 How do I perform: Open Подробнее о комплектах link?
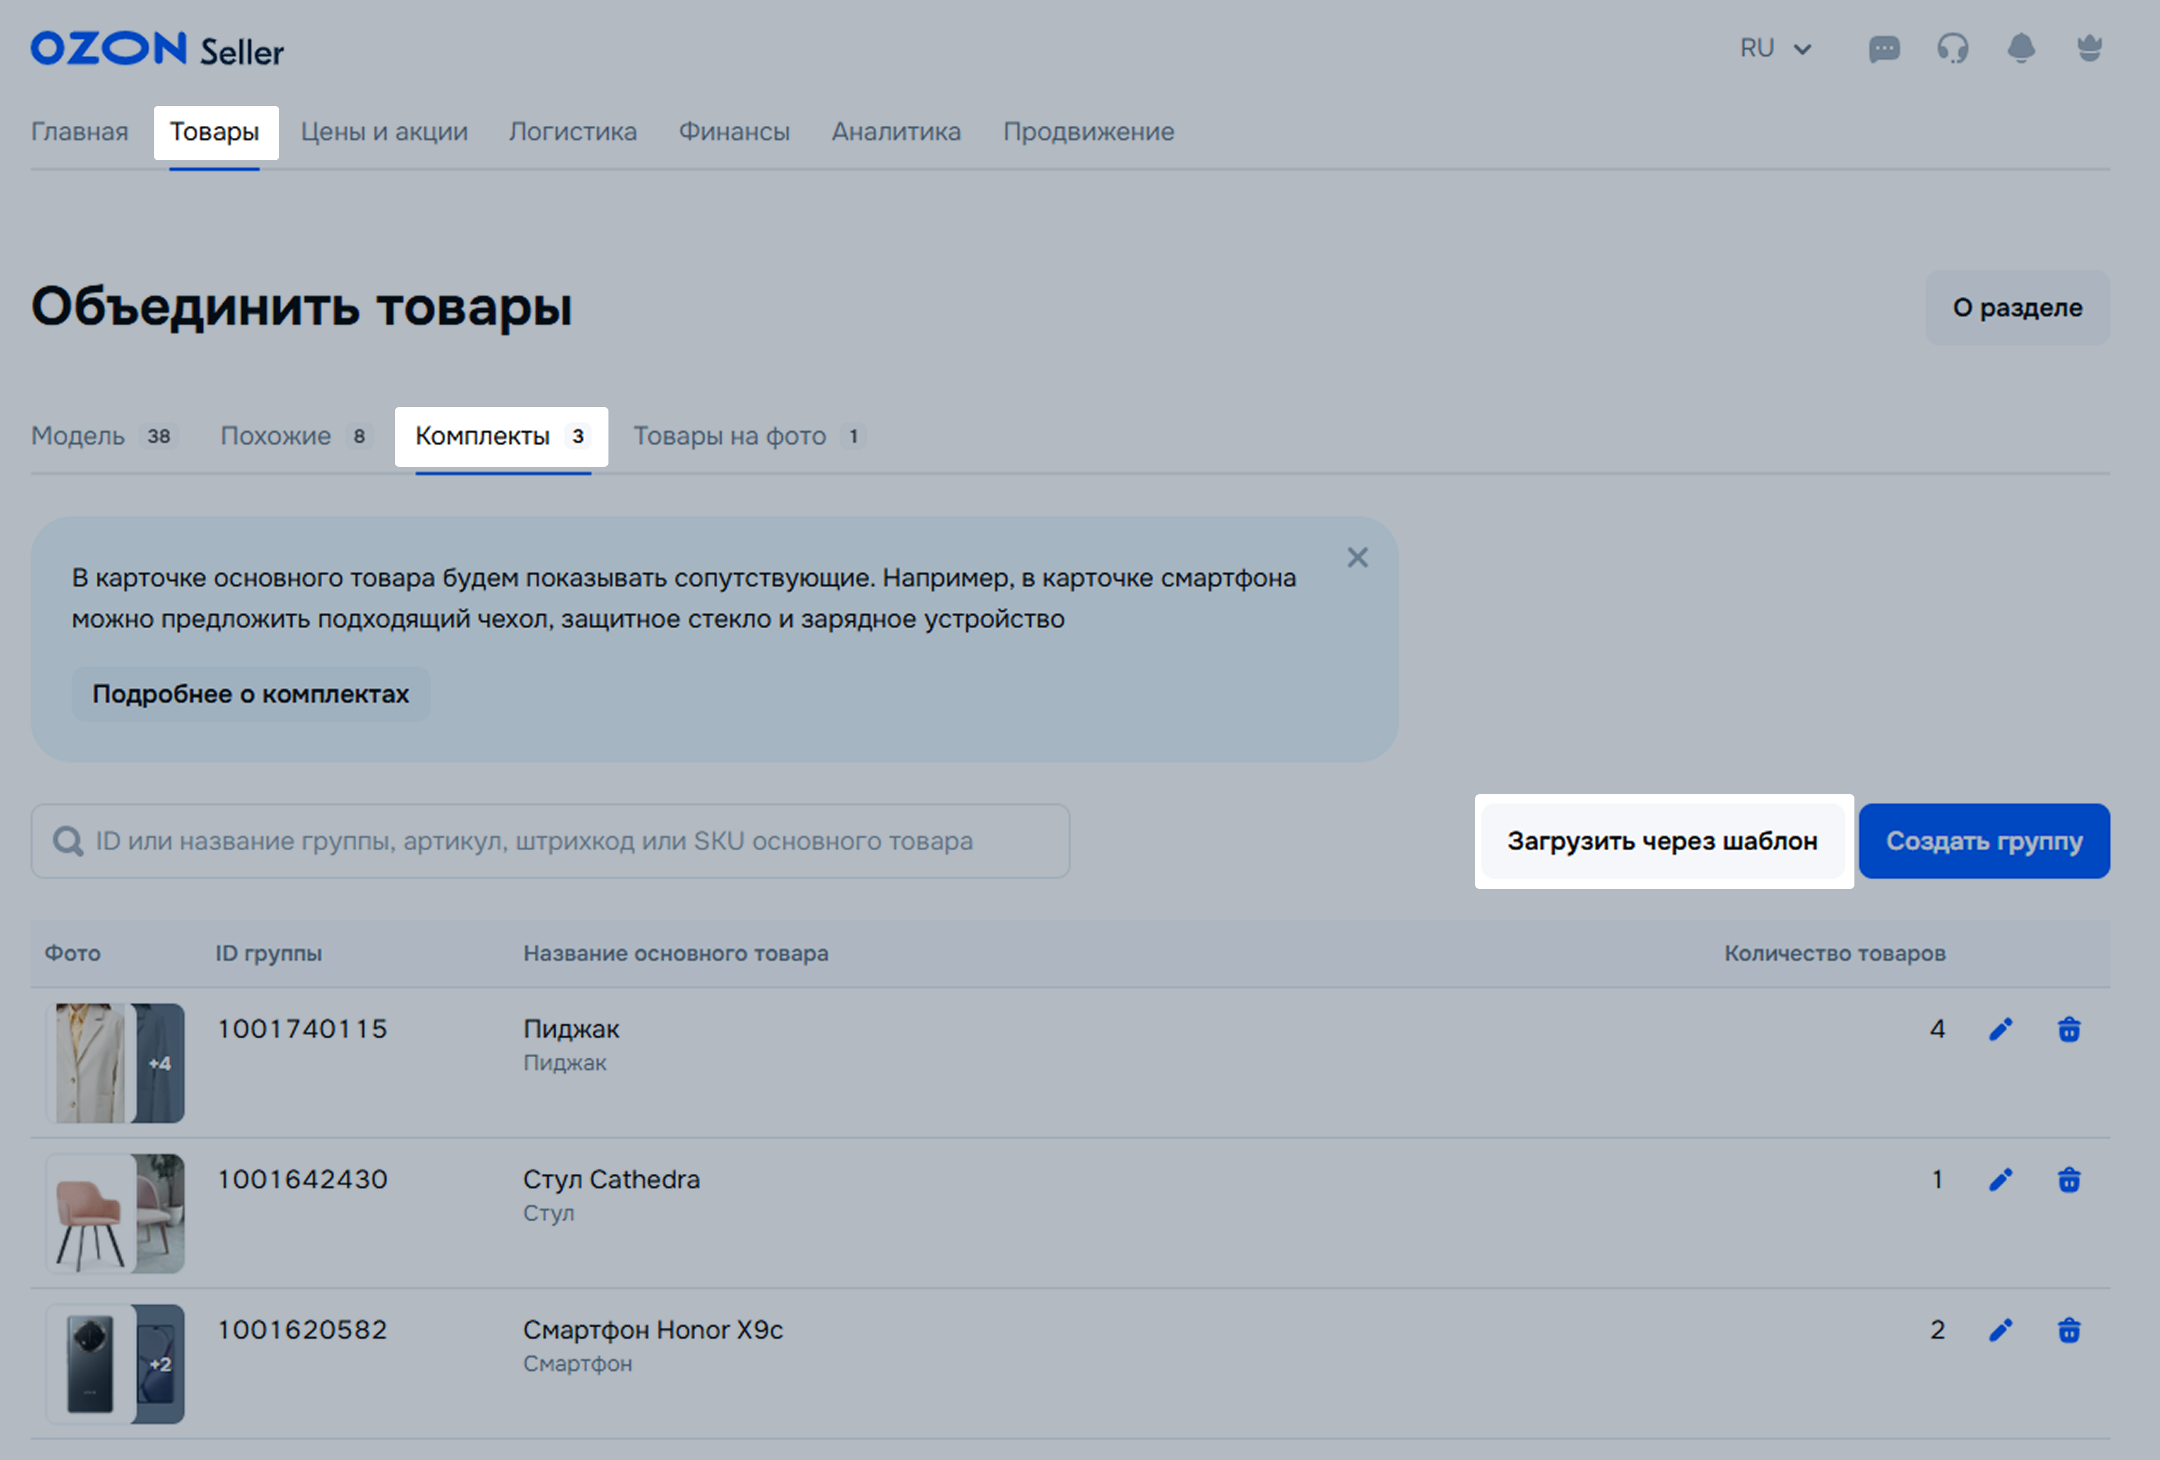point(250,694)
